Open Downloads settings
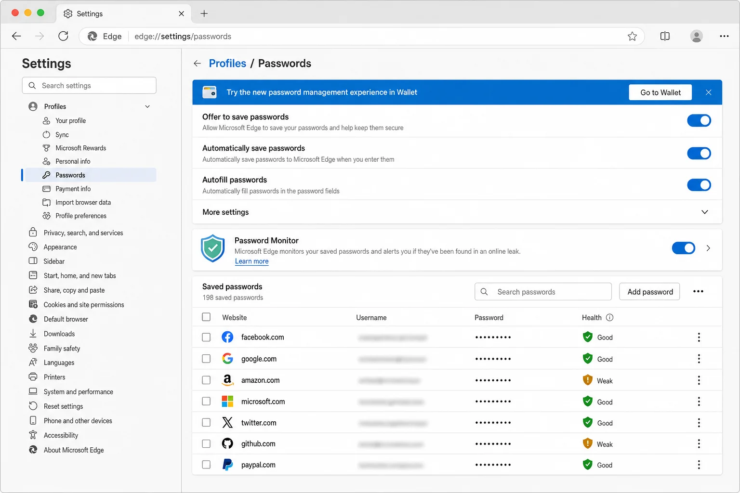This screenshot has width=740, height=493. [59, 334]
